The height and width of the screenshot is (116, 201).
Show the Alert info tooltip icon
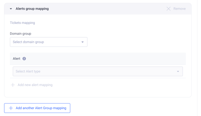point(24,59)
